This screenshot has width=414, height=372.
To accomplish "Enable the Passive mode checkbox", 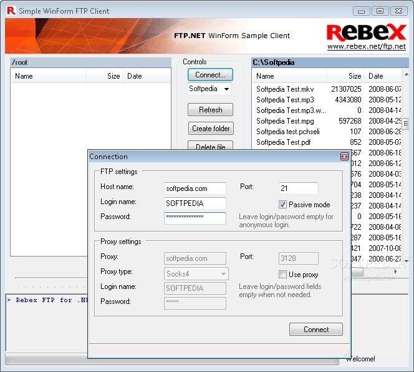I will coord(283,205).
